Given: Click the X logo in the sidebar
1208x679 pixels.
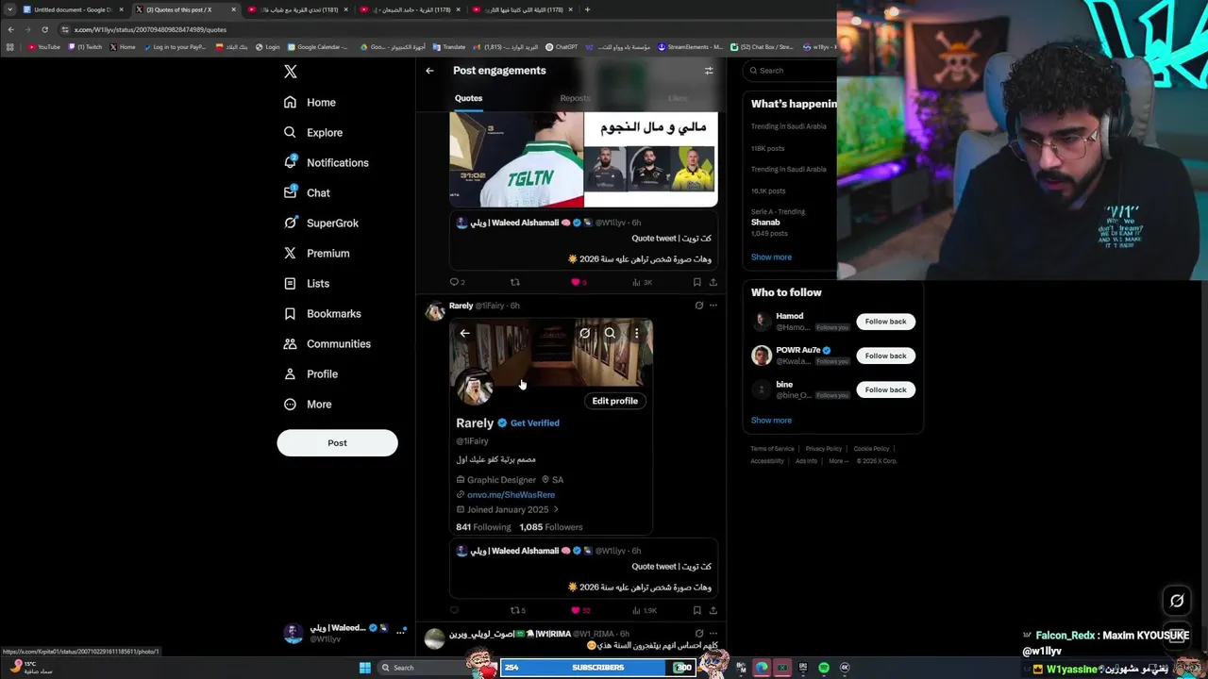Looking at the screenshot, I should click(291, 72).
